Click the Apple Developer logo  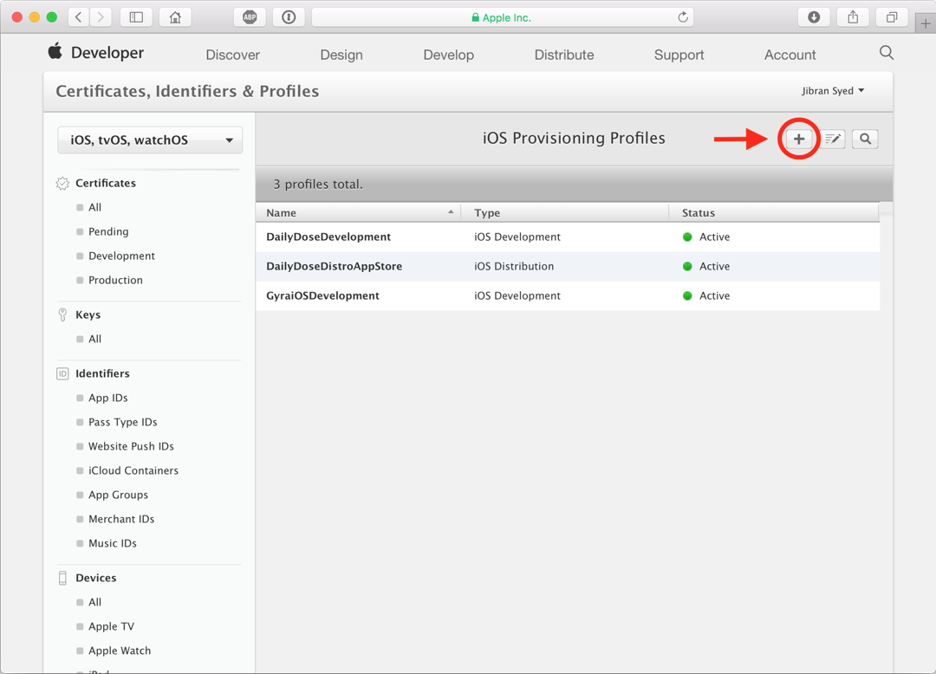click(55, 52)
